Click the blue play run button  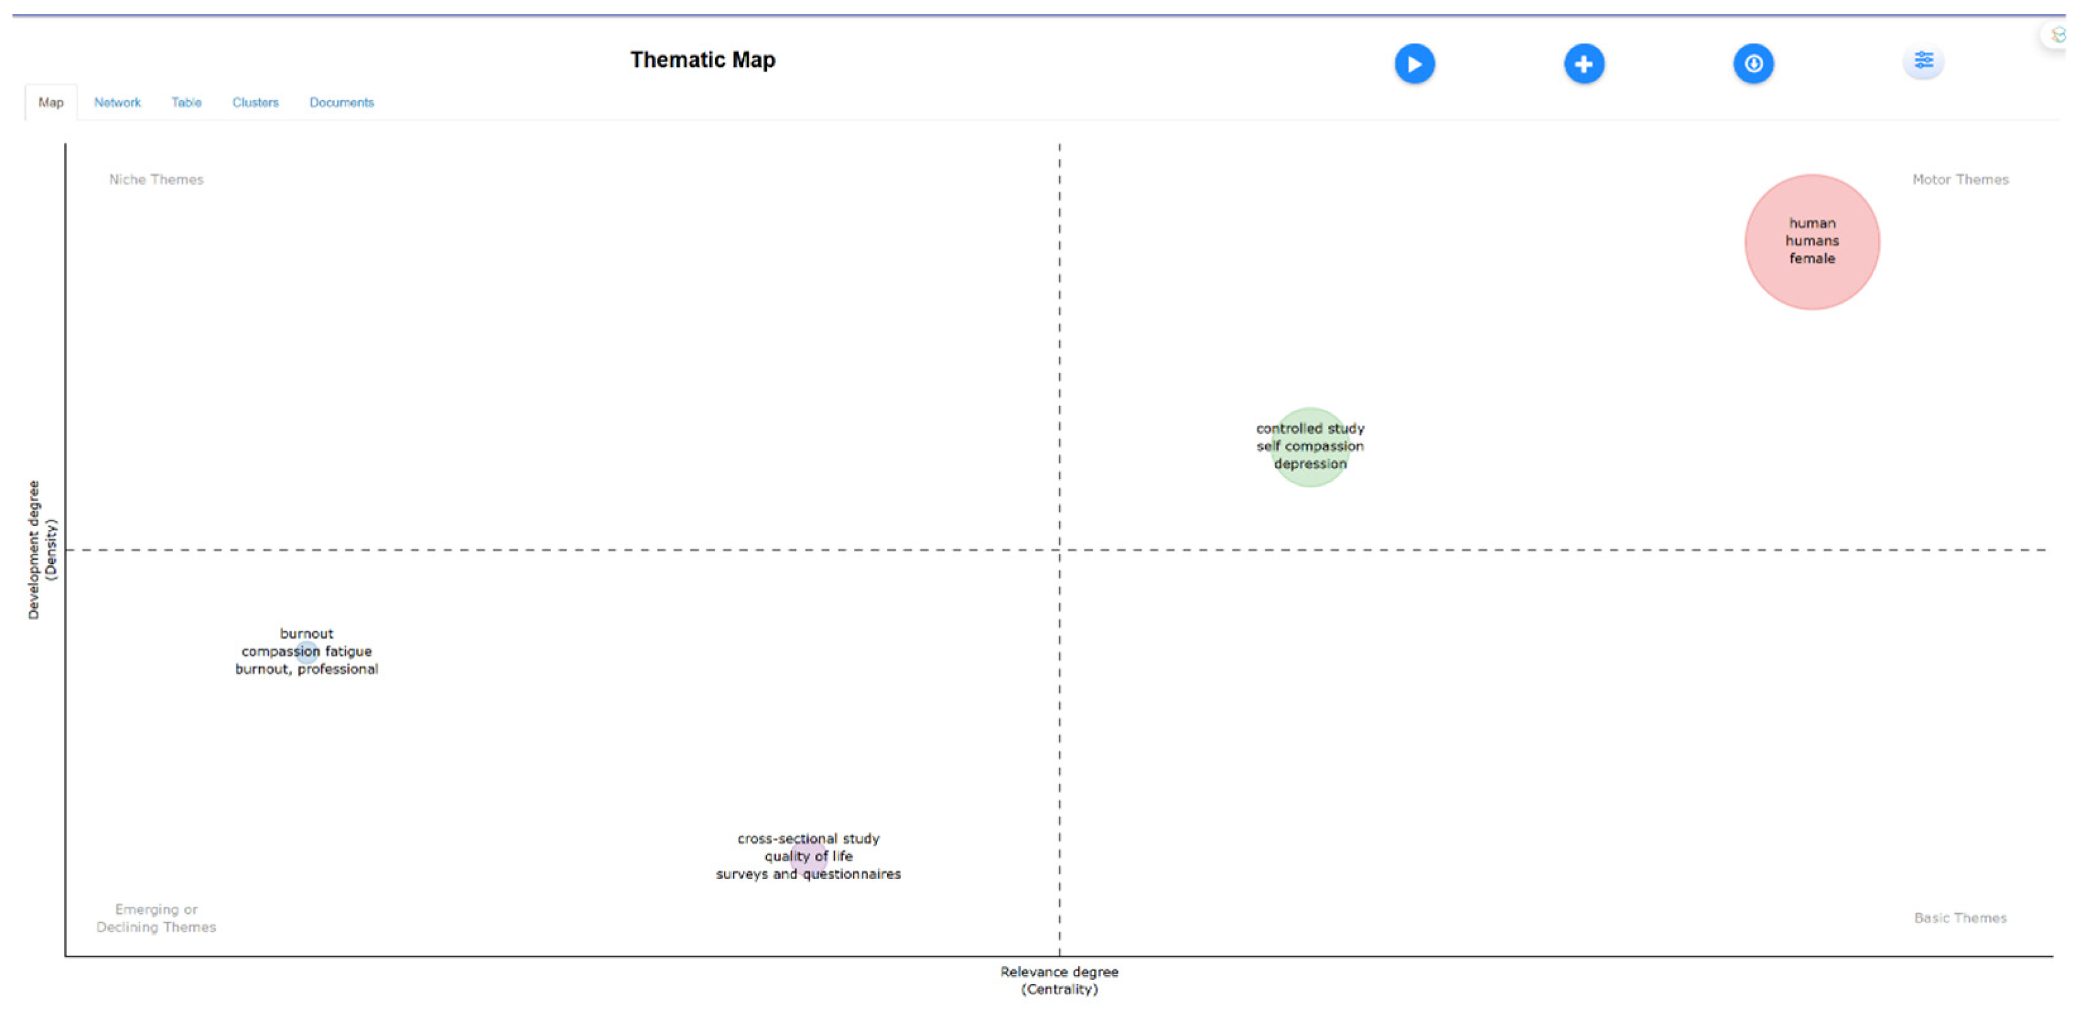pos(1414,64)
